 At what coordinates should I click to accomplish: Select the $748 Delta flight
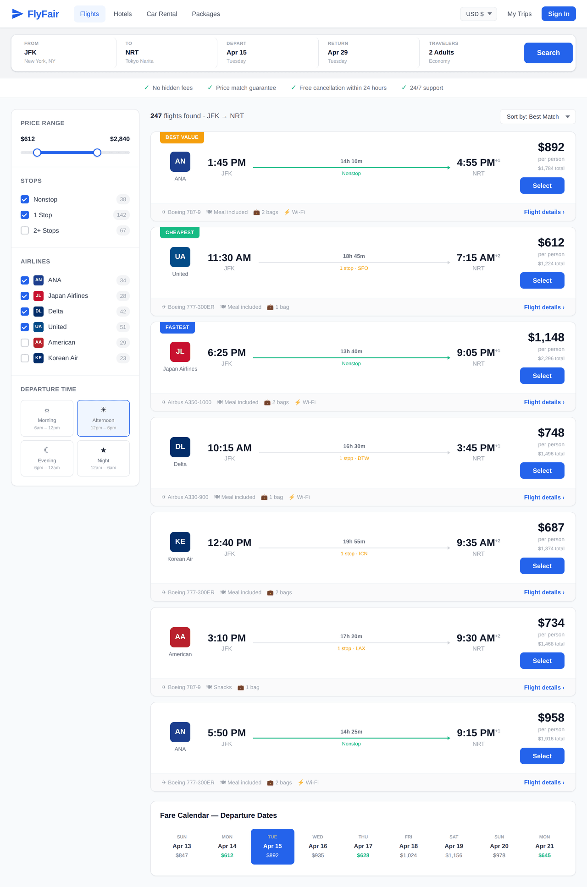(542, 471)
